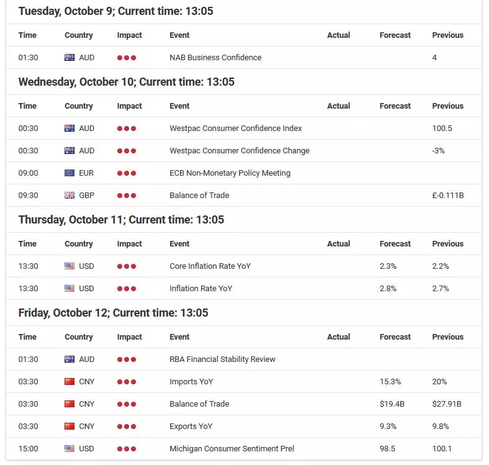Open the Inflation Rate YoY event
Screen dimensions: 489x465
coord(201,288)
